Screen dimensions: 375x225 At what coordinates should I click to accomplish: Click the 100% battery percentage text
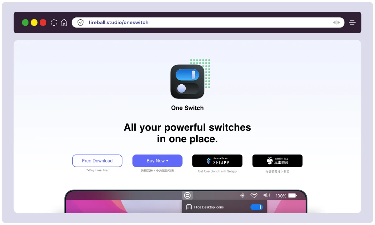(281, 196)
